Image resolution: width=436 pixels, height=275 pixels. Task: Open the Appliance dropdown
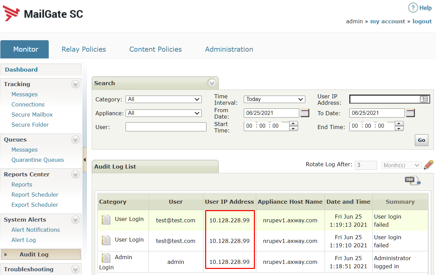[163, 113]
